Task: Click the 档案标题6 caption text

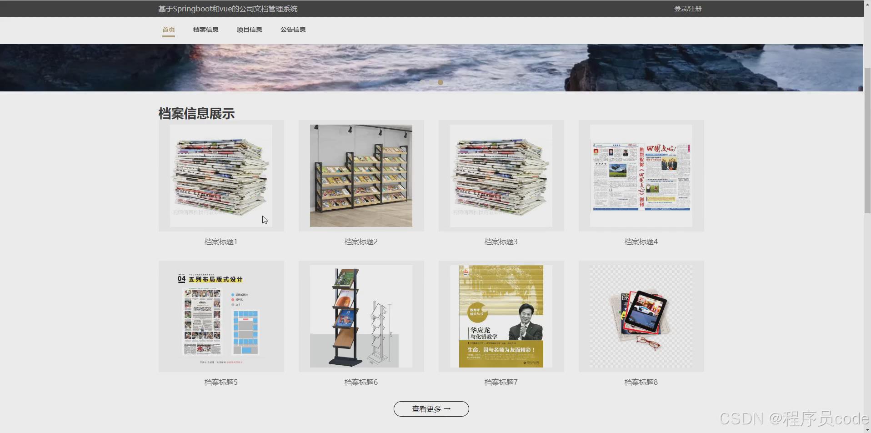Action: (361, 382)
